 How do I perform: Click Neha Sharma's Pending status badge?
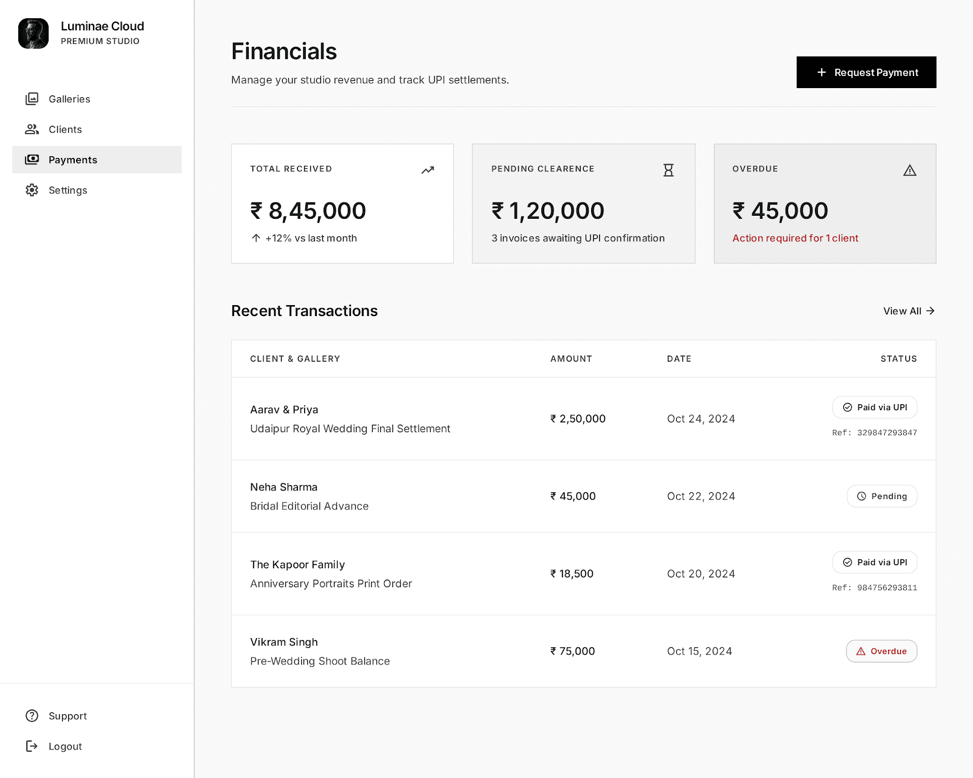pos(882,497)
